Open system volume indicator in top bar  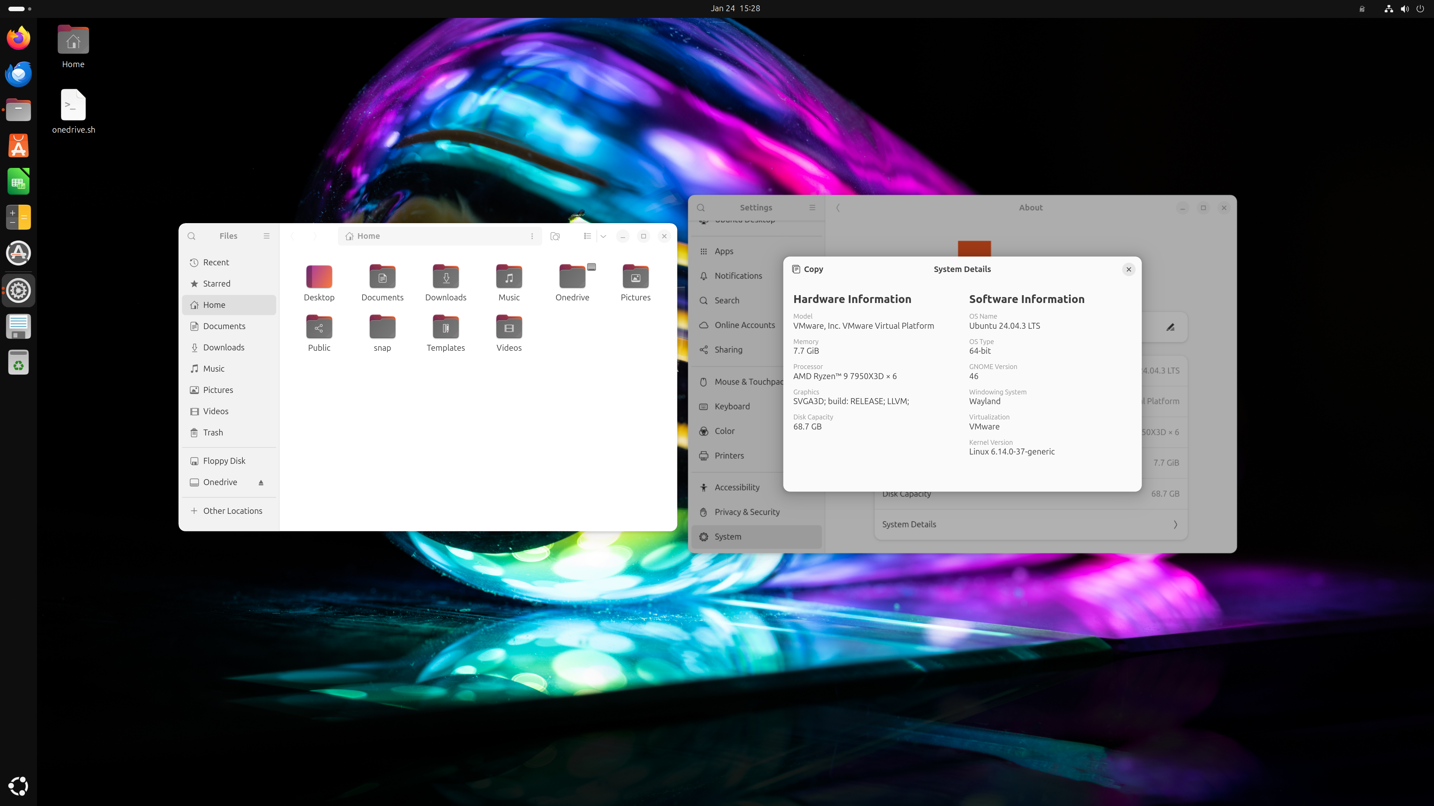click(1404, 8)
